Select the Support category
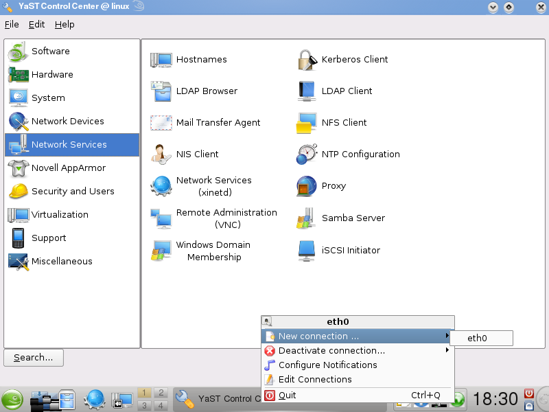This screenshot has width=549, height=412. (72, 238)
